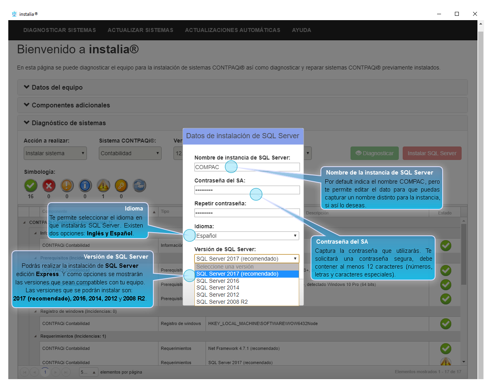Open the Acción a realizar dropdown
This screenshot has width=494, height=389.
55,153
